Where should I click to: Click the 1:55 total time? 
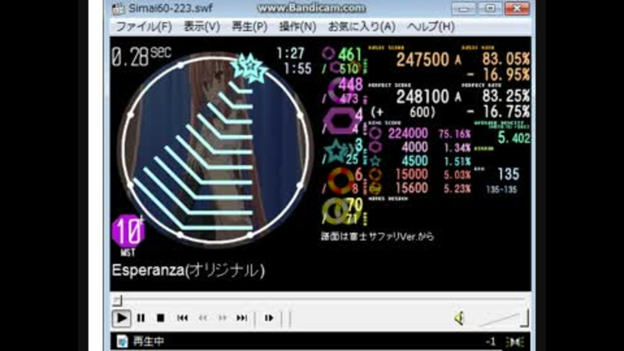click(298, 68)
